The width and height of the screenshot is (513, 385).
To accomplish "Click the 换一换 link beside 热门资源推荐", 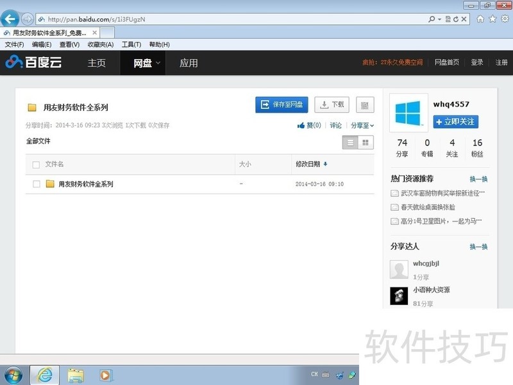I will coord(478,179).
